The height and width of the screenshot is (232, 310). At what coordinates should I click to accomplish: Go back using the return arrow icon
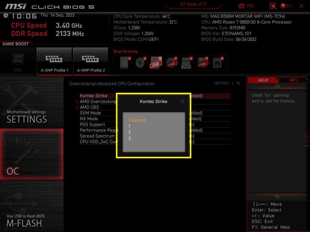coord(238,84)
